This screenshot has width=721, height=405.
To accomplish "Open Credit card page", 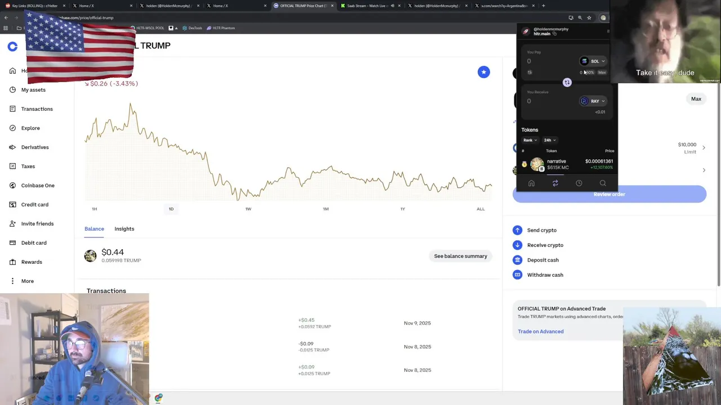I will coord(29,205).
